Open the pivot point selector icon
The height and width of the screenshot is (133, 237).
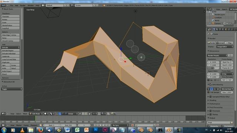tap(52, 114)
